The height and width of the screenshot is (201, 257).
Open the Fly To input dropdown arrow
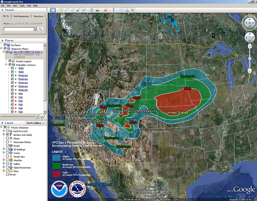point(35,29)
